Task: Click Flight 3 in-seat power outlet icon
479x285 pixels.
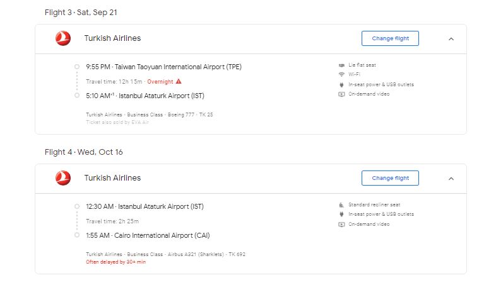Action: click(341, 84)
